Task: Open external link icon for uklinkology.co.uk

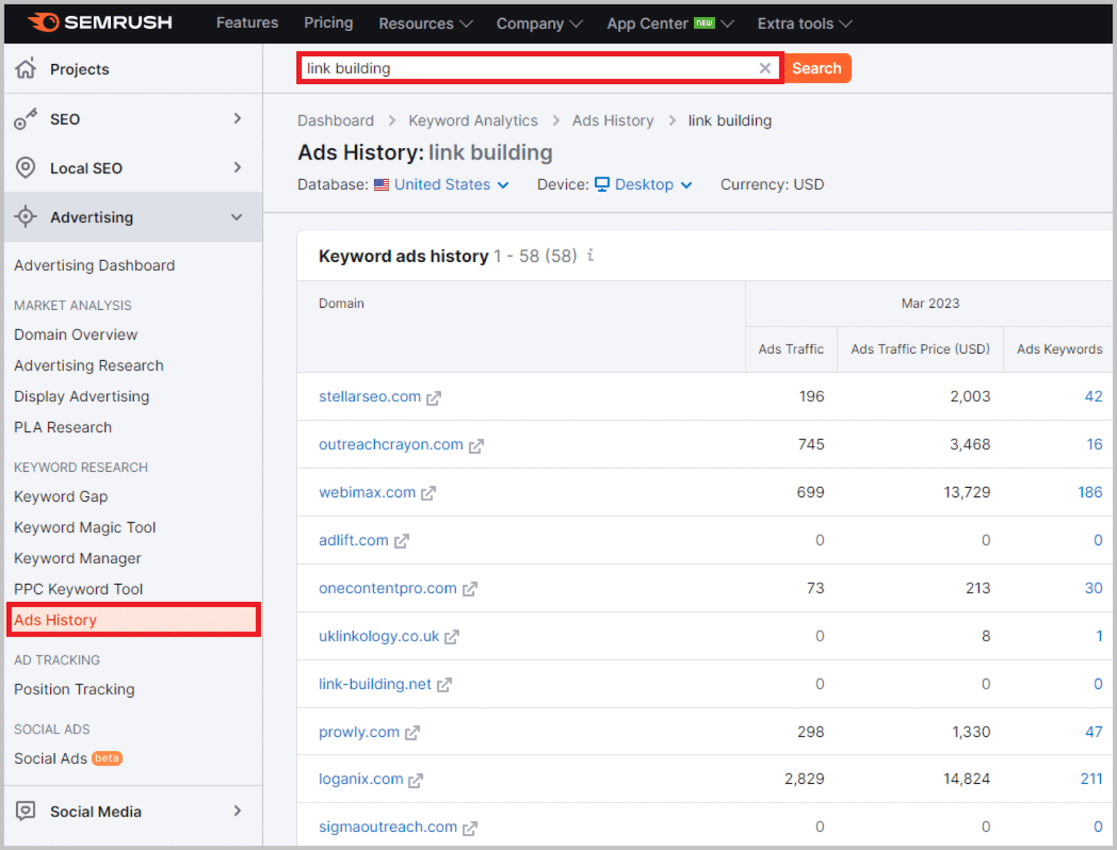Action: click(x=452, y=637)
